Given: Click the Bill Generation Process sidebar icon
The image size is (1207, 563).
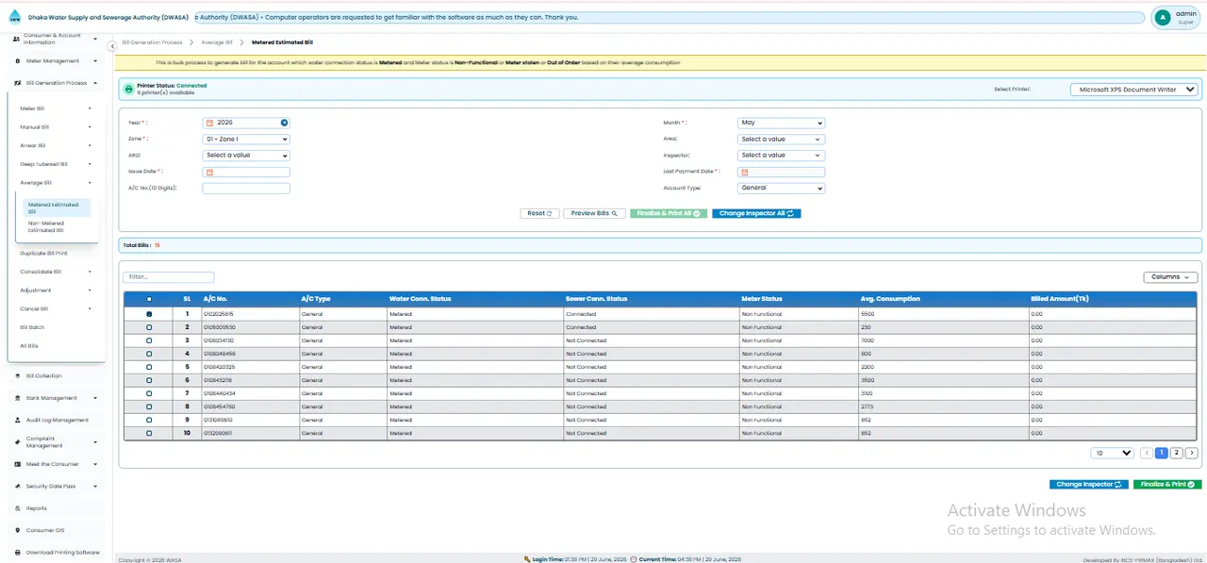Looking at the screenshot, I should (x=17, y=83).
